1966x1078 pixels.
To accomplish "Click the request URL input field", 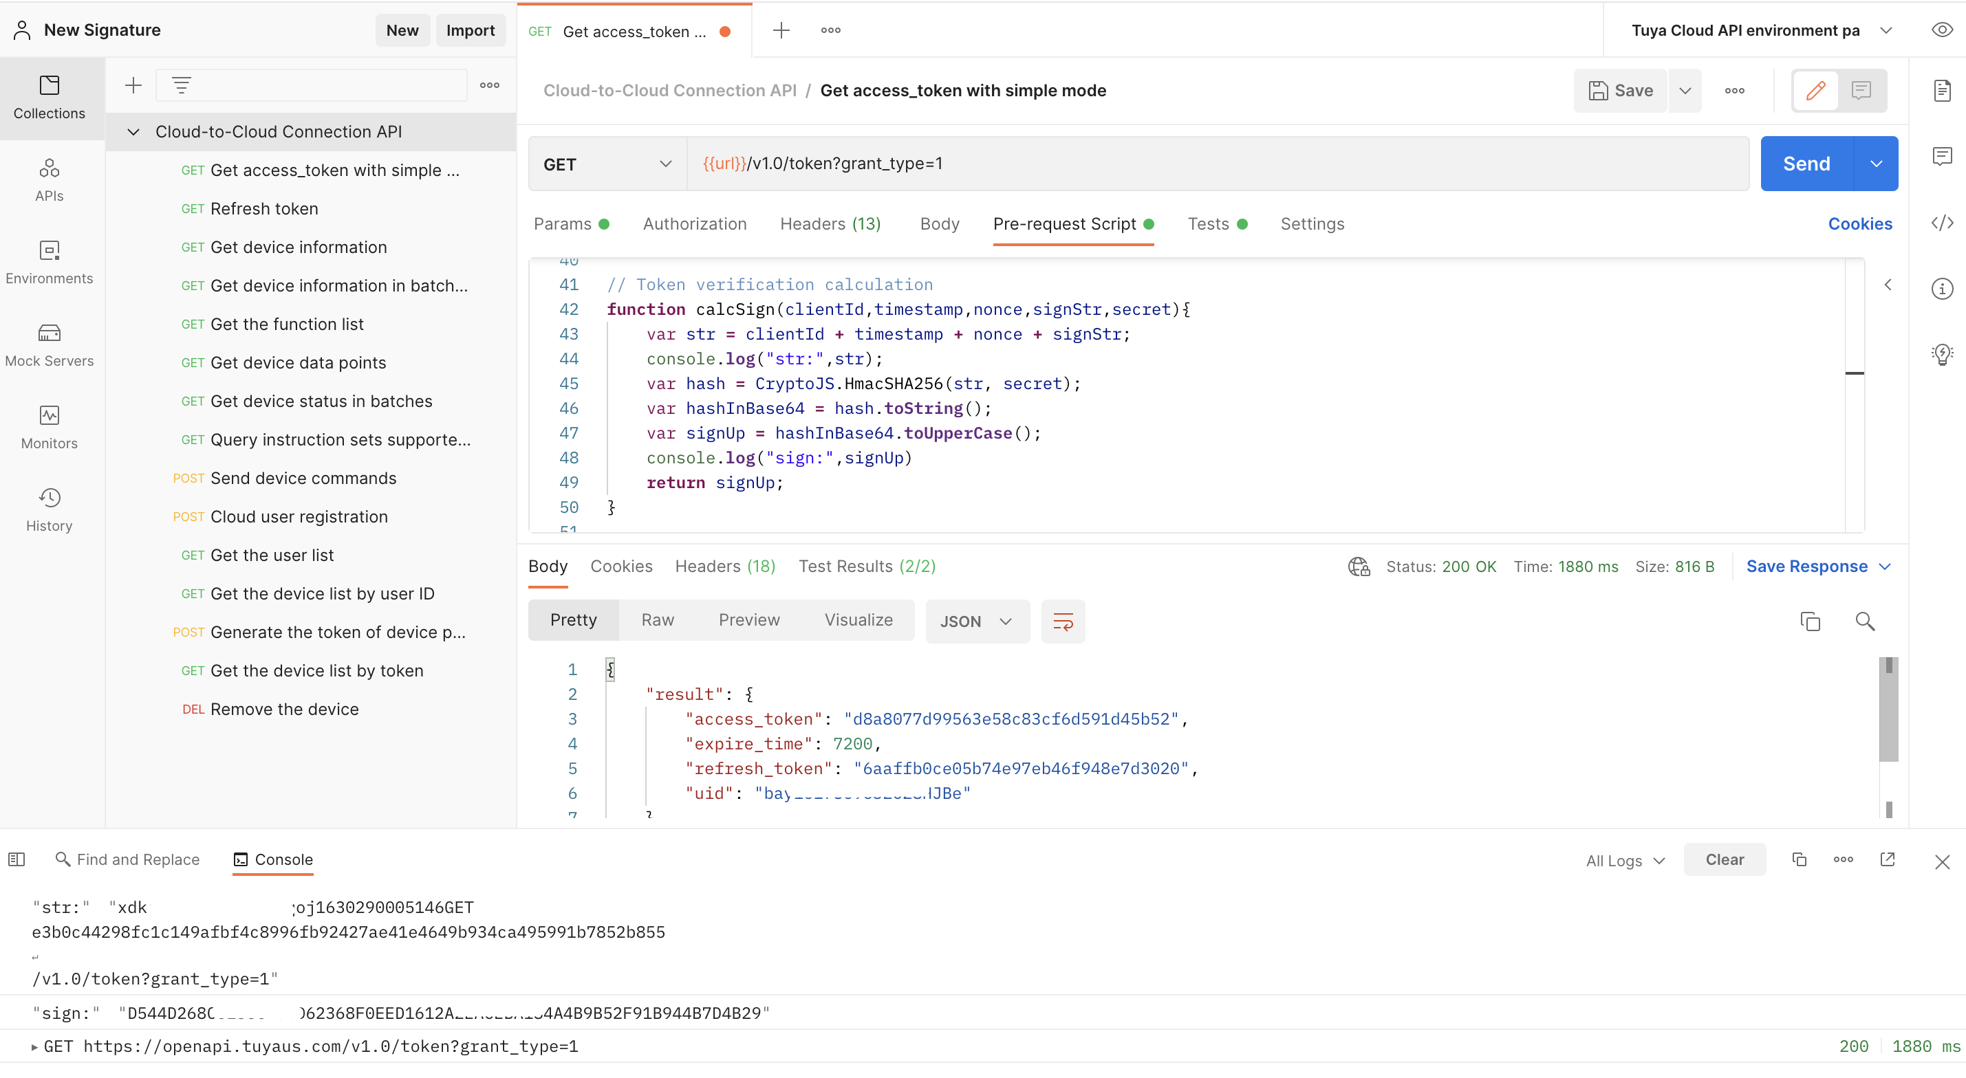I will [1218, 164].
